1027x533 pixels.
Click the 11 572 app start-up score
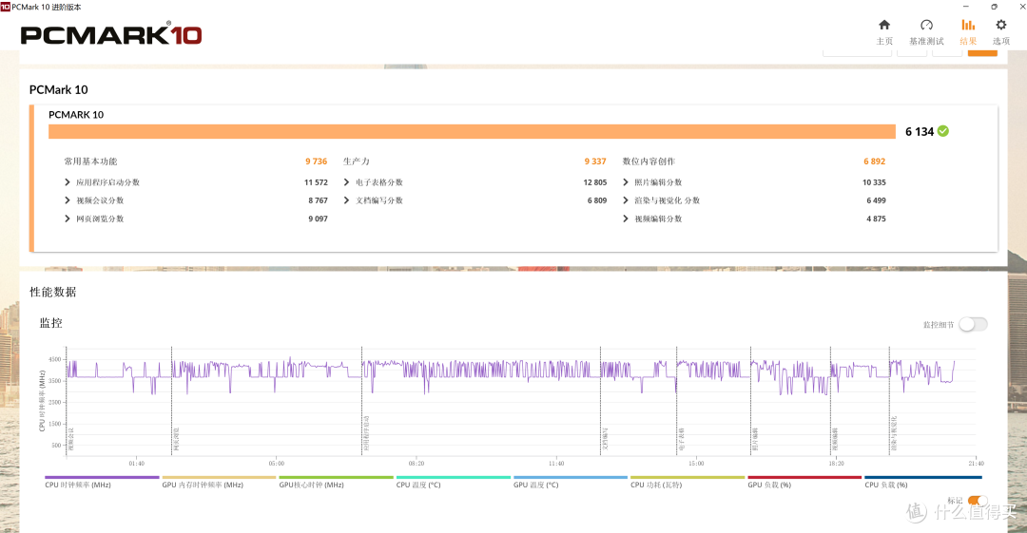pyautogui.click(x=316, y=182)
